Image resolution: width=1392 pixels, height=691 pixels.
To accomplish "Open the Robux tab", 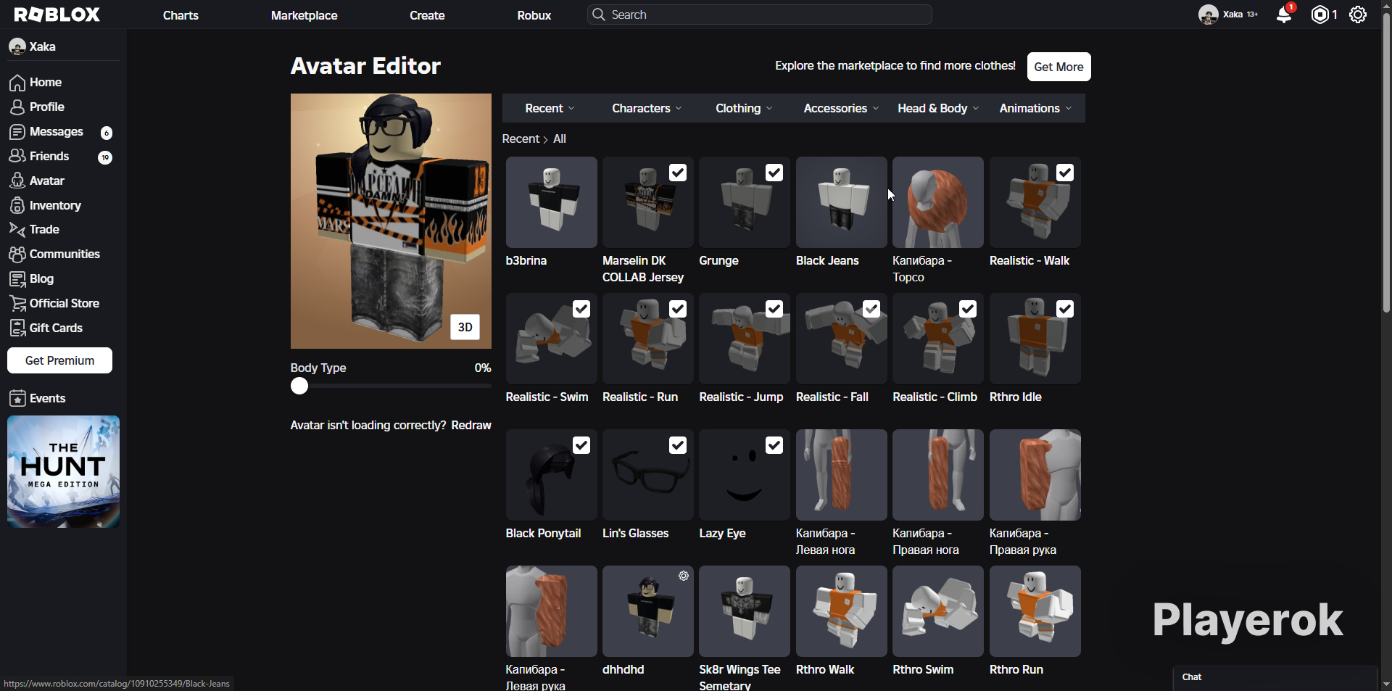I will pos(534,15).
